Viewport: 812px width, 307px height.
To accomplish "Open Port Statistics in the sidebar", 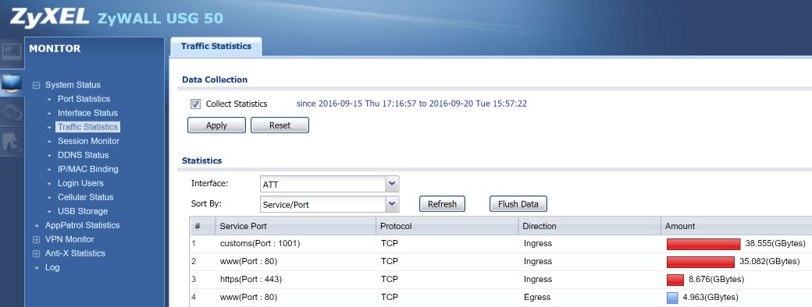I will click(x=84, y=99).
